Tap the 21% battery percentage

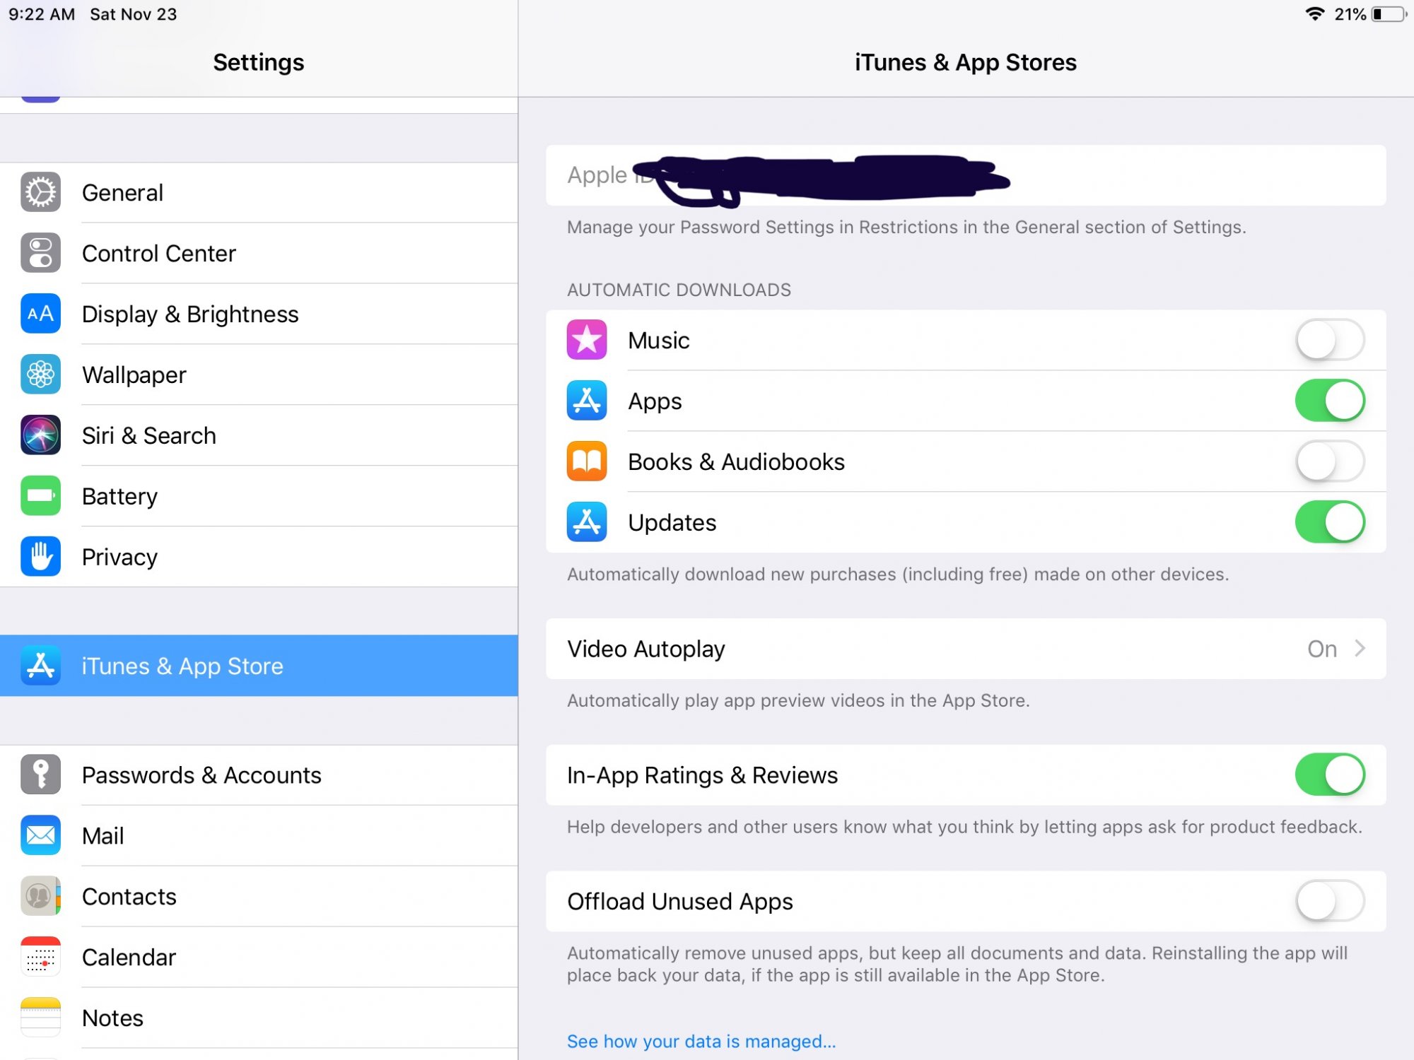pyautogui.click(x=1350, y=14)
